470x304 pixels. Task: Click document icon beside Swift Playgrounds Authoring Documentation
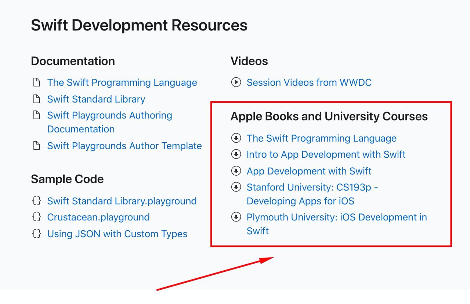click(x=36, y=115)
